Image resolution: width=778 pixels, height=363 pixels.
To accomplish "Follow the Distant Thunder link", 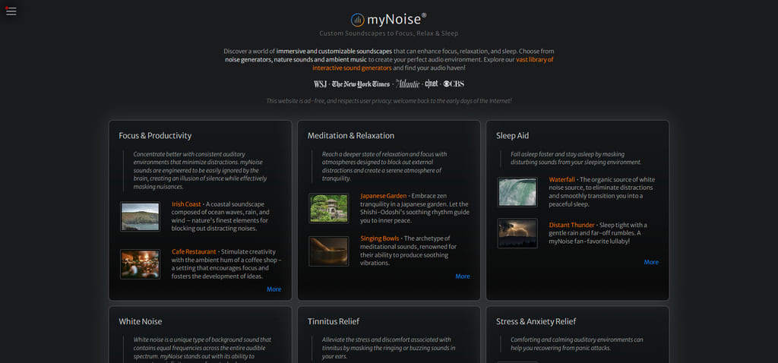I will tap(571, 225).
